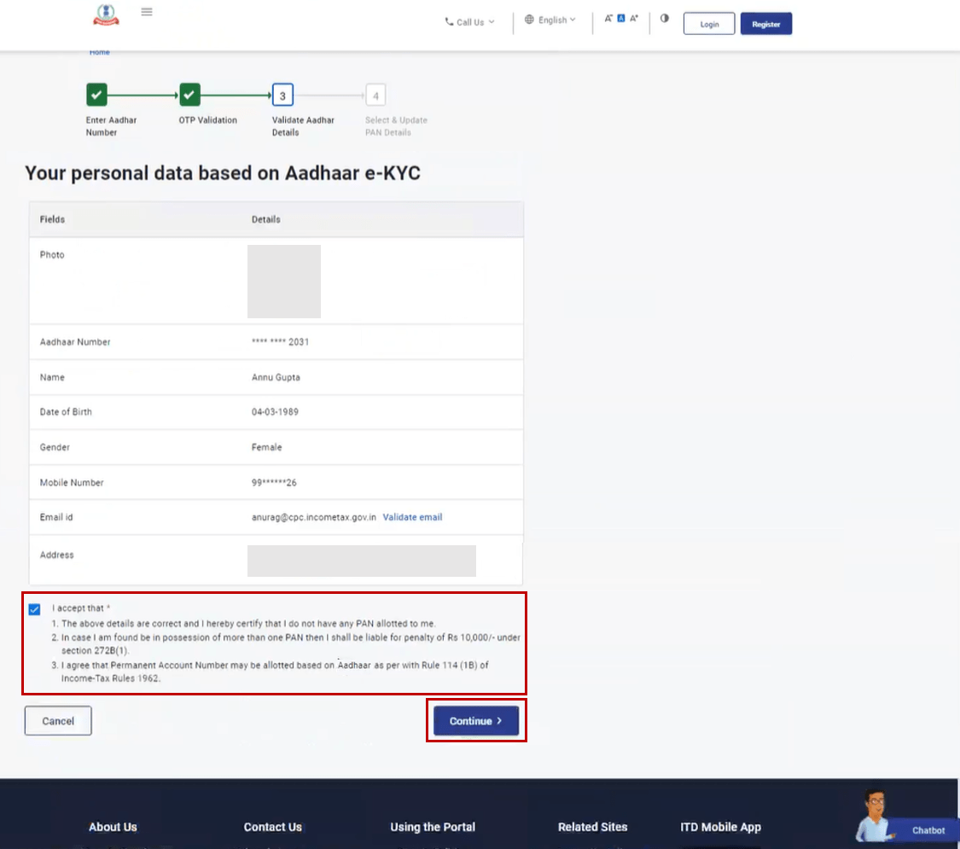Viewport: 960px width, 849px height.
Task: Click the OTP Validation progress step
Action: tap(189, 95)
